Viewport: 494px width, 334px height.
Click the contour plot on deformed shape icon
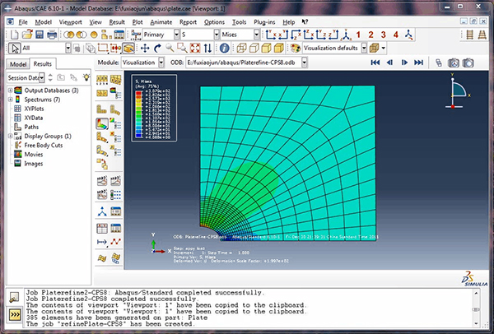102,124
